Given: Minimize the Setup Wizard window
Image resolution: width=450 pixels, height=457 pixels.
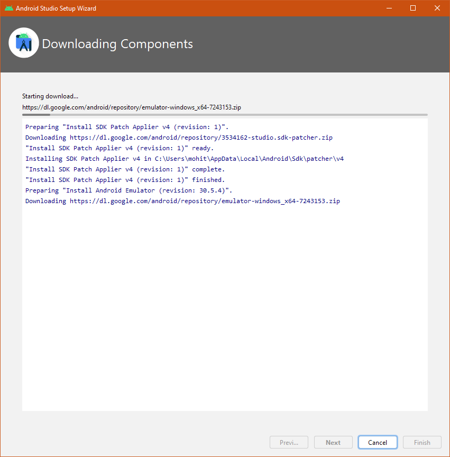Looking at the screenshot, I should tap(389, 8).
